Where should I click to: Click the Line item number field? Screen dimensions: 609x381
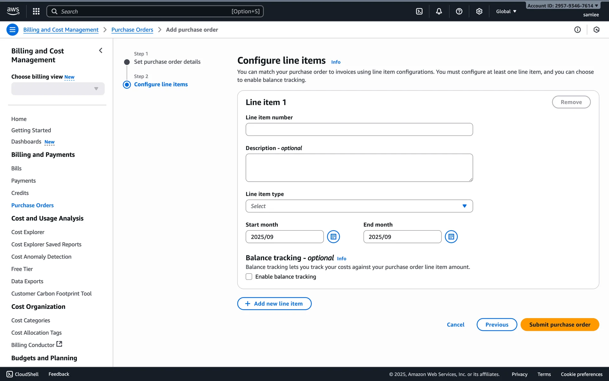point(359,130)
